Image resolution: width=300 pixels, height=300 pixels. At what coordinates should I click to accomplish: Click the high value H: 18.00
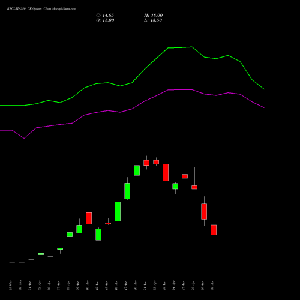pyautogui.click(x=154, y=16)
